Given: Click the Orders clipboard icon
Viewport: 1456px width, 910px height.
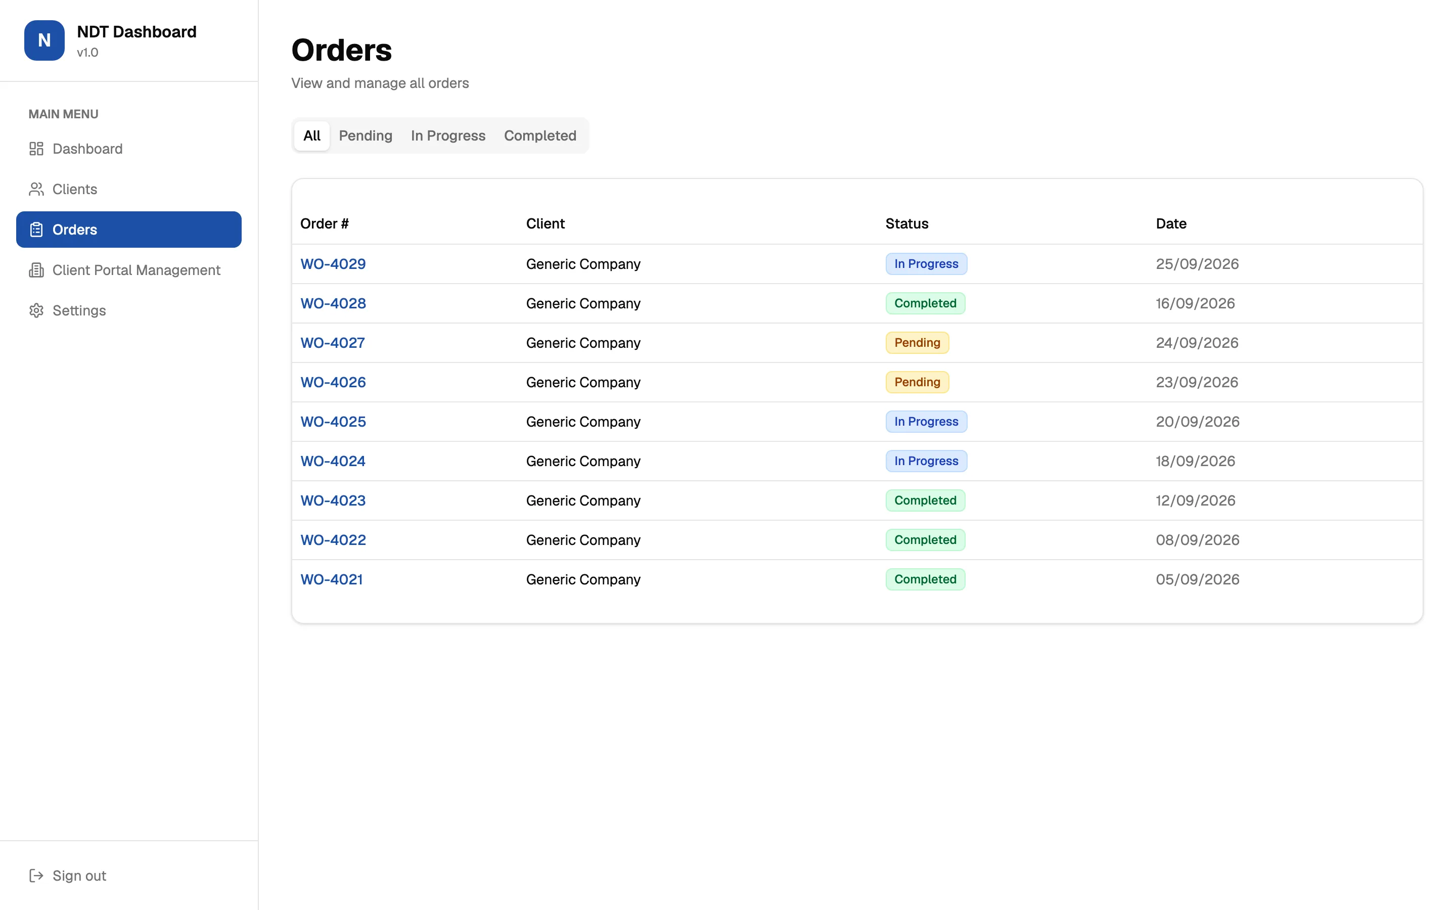Looking at the screenshot, I should (x=36, y=230).
